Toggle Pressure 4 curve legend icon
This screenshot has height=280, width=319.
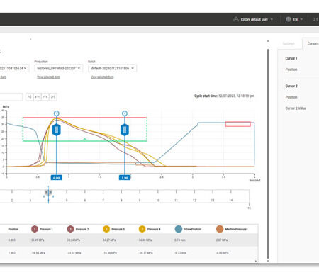[x=142, y=229]
